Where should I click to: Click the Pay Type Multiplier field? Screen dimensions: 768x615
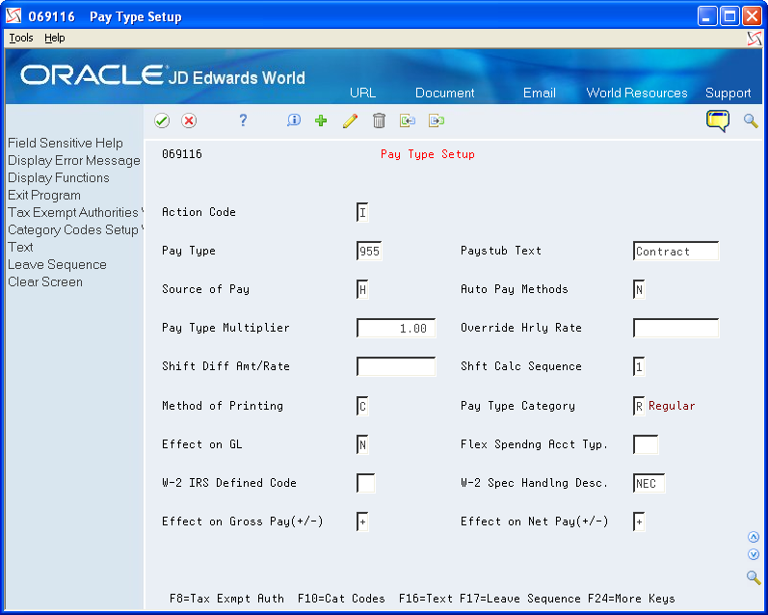click(x=396, y=329)
